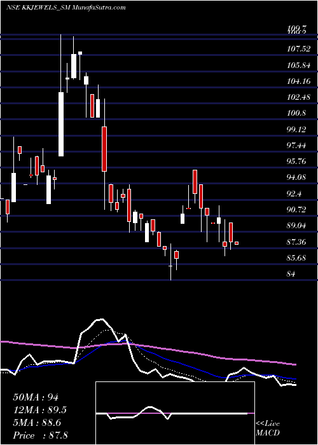
Task: Click the 5MA : 88.6 readout
Action: (x=38, y=423)
